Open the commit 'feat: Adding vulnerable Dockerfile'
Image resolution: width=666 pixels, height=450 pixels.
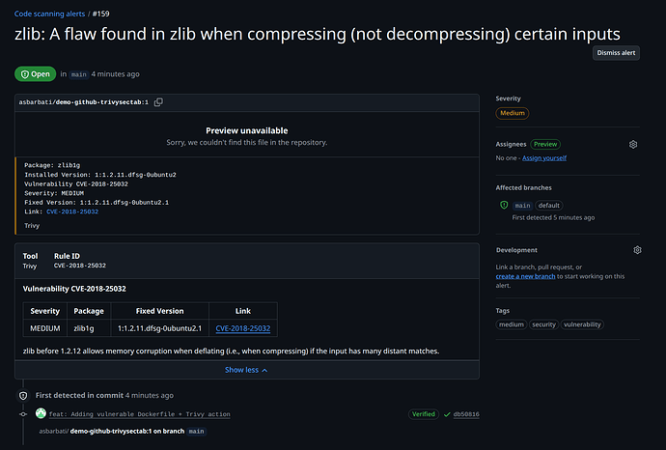(140, 414)
